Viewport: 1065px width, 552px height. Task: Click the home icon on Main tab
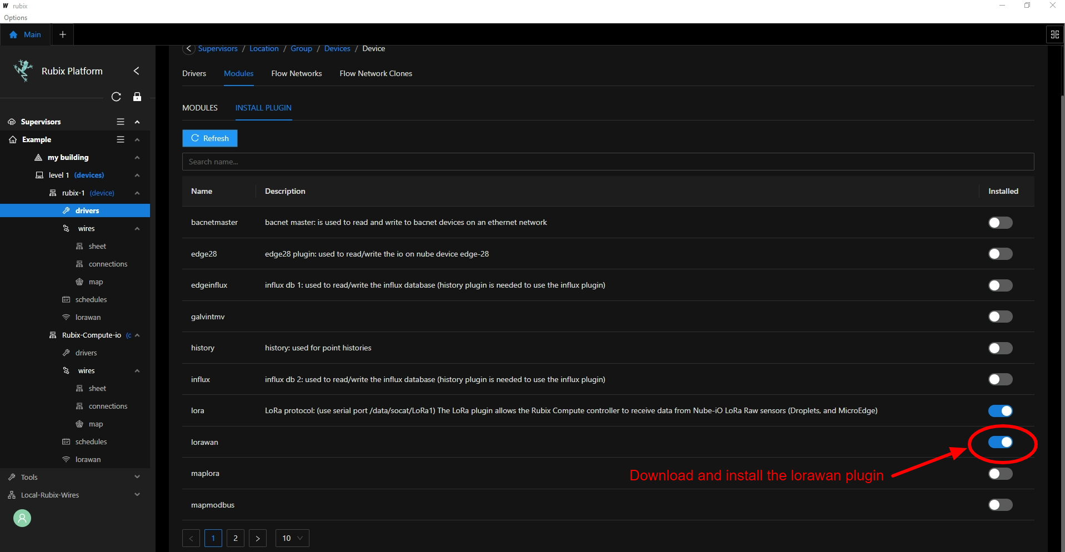[13, 34]
